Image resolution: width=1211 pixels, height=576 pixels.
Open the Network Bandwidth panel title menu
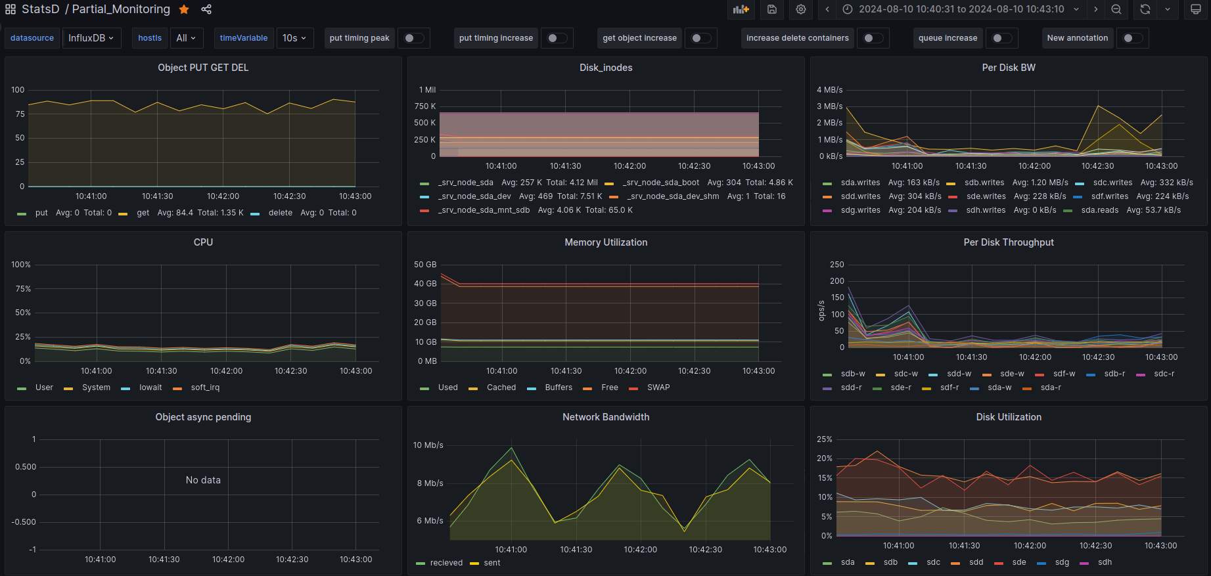605,417
